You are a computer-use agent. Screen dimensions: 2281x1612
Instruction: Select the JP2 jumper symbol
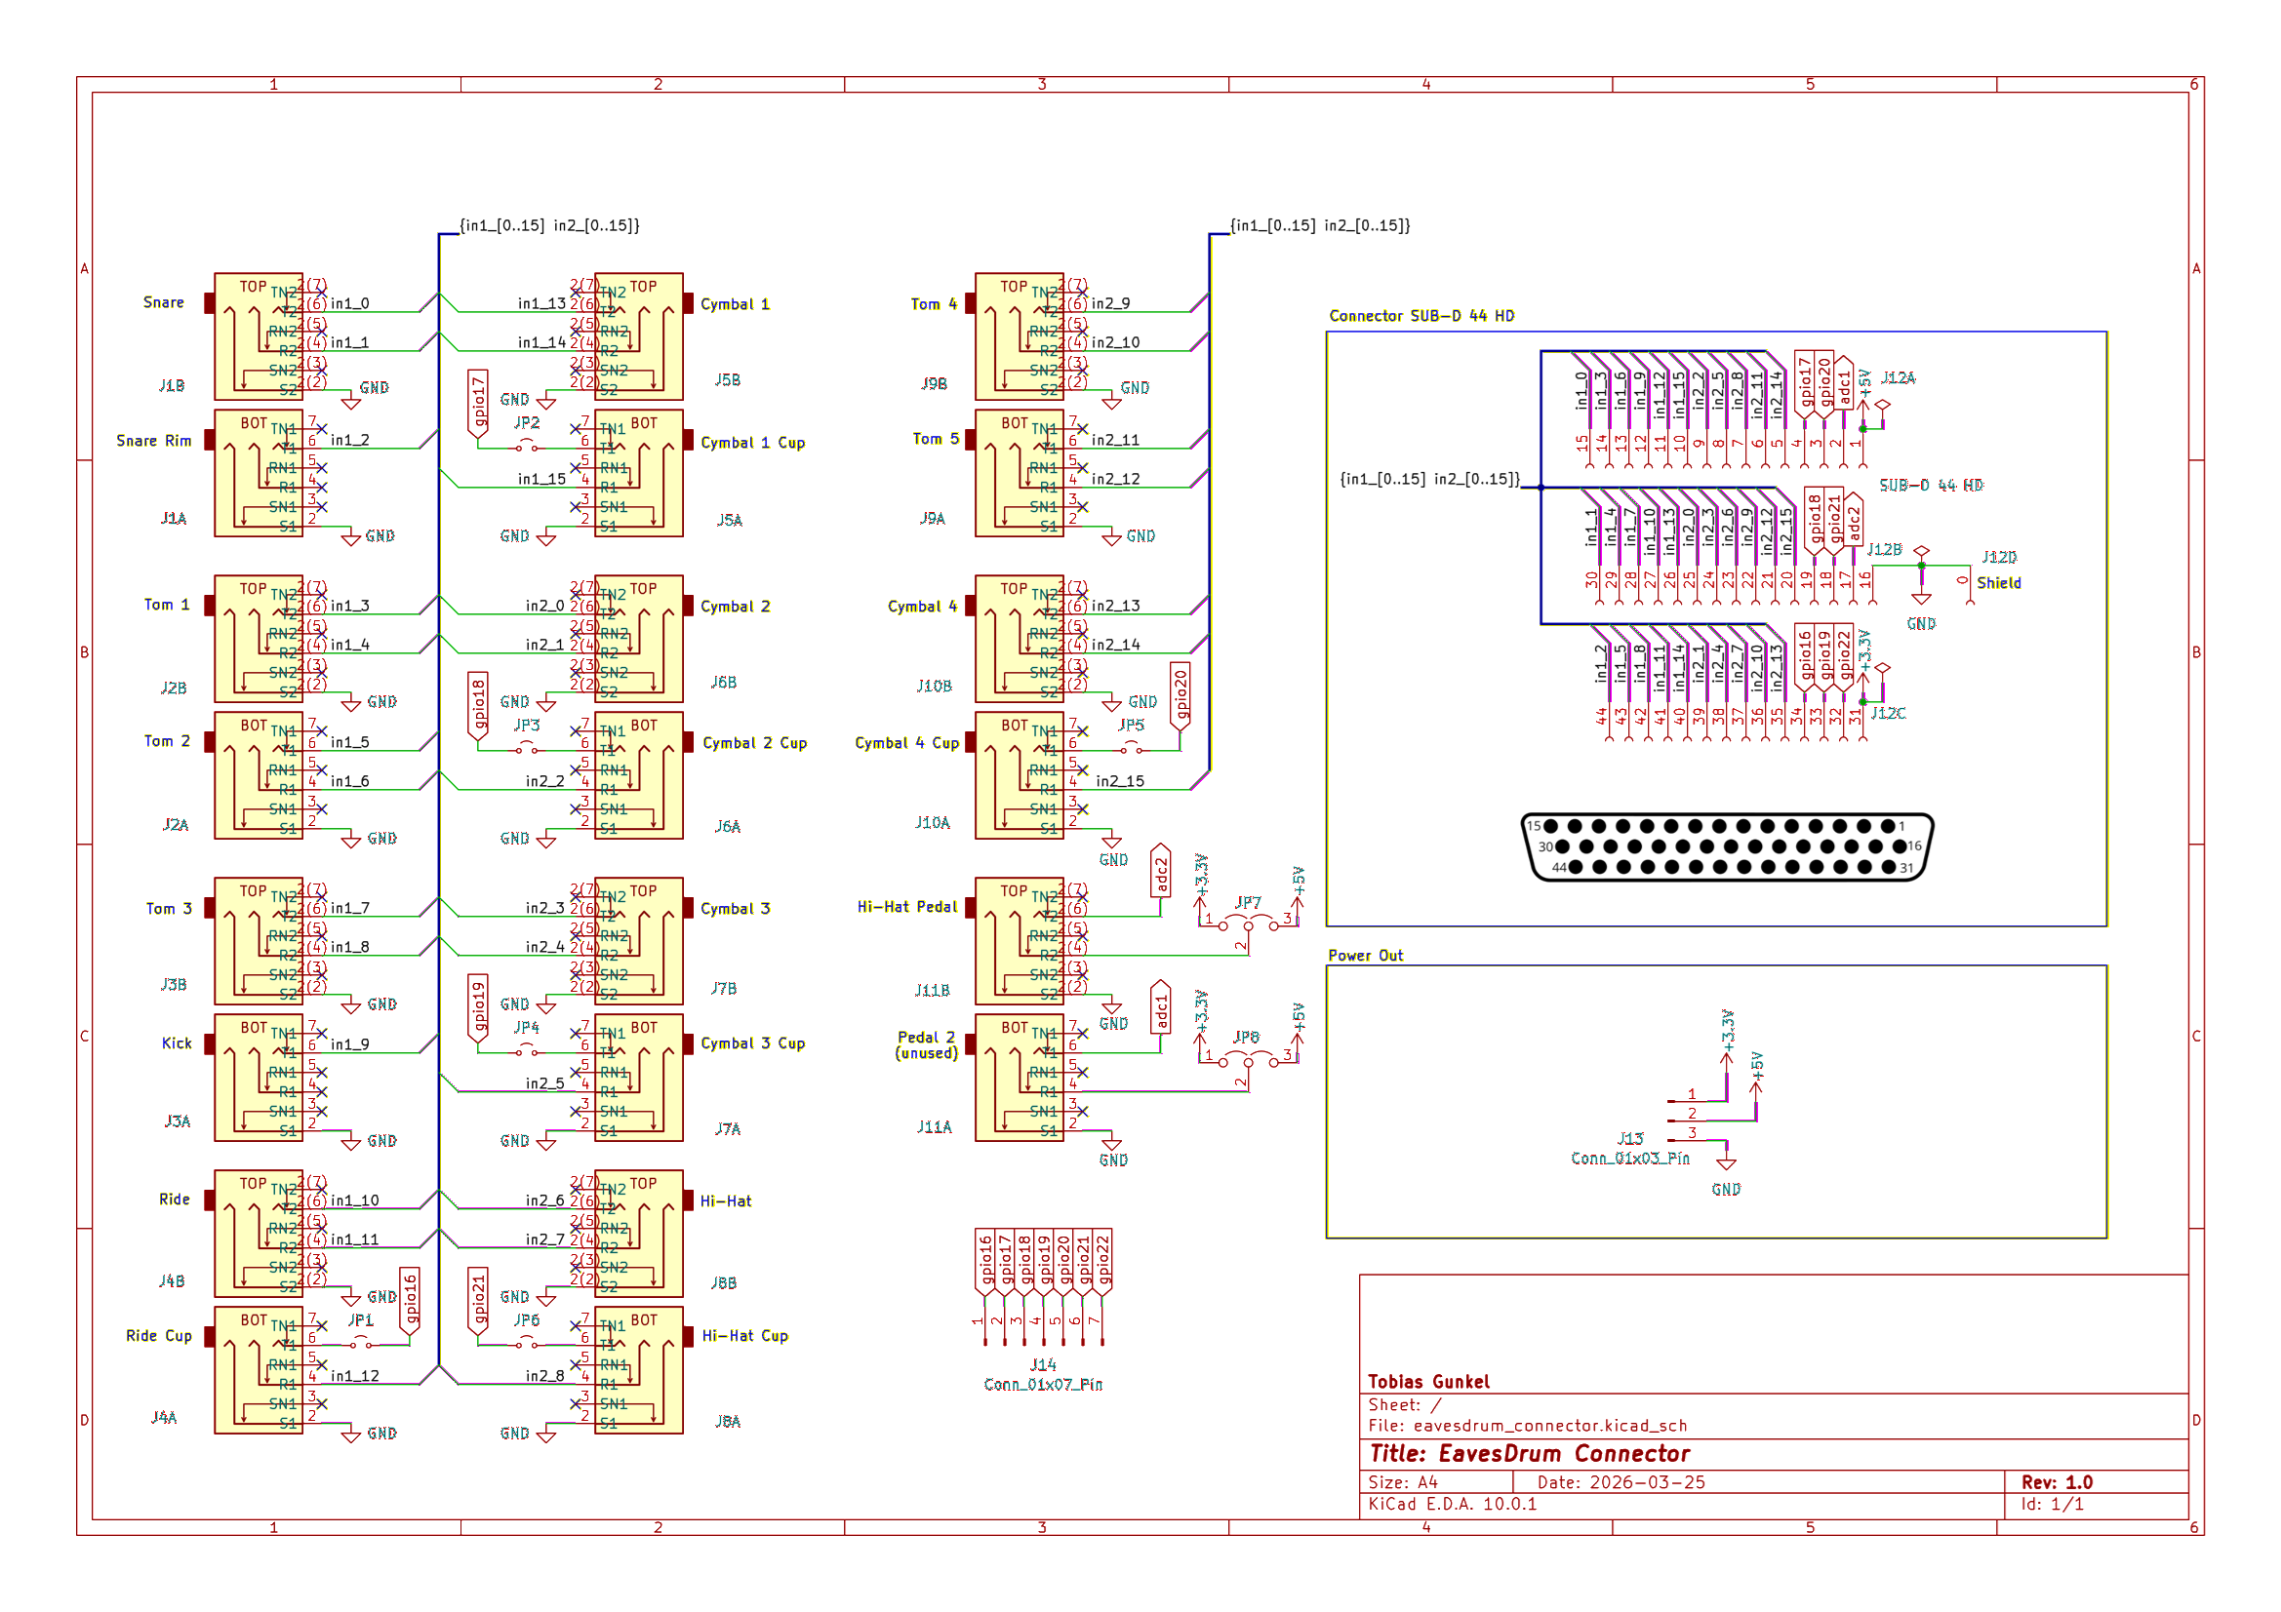528,447
